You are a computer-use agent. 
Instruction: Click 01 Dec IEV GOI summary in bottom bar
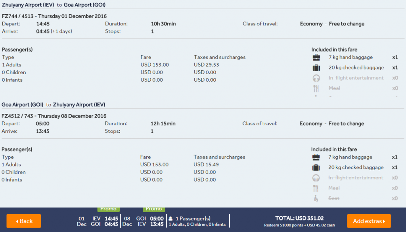pos(98,221)
